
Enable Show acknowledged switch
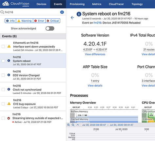[50, 28]
